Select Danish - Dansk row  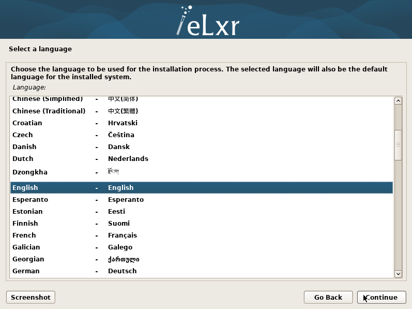[202, 147]
